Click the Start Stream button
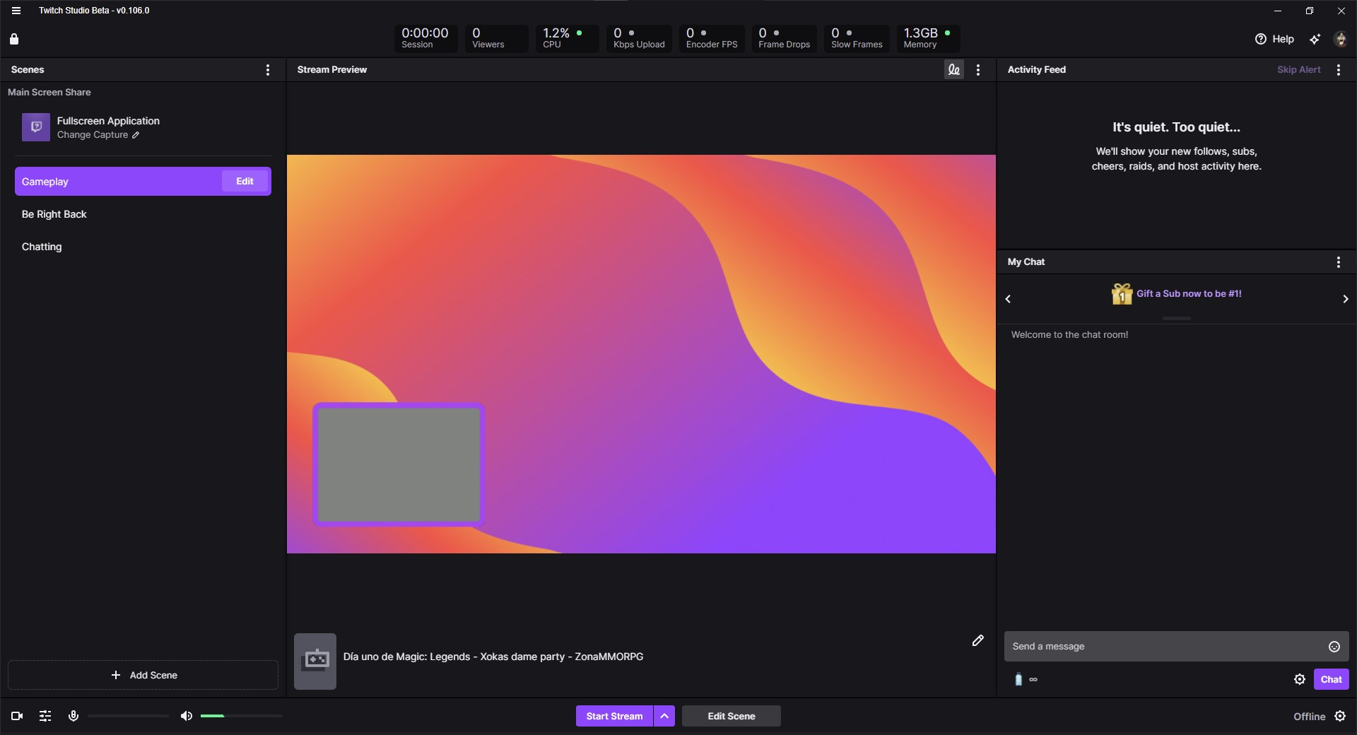The width and height of the screenshot is (1357, 735). pyautogui.click(x=613, y=716)
